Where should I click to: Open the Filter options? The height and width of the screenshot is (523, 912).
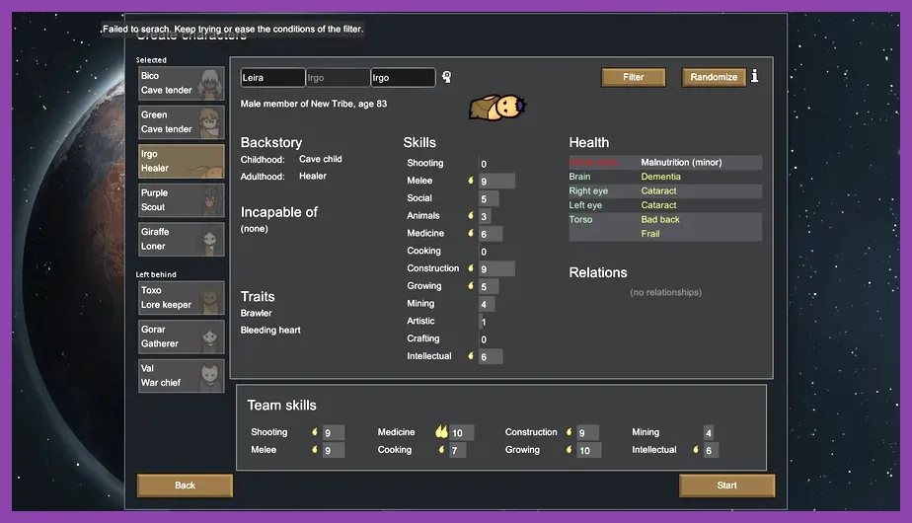pos(634,77)
